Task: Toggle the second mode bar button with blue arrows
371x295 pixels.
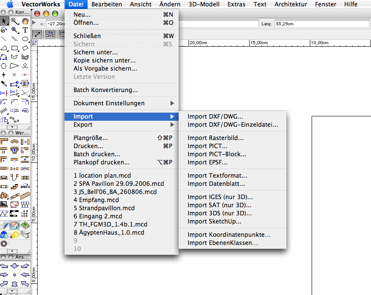Action: tap(50, 34)
